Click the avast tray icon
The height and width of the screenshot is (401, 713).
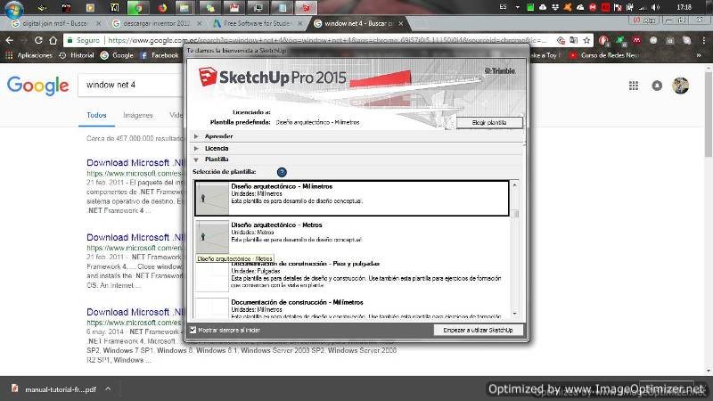(568, 7)
